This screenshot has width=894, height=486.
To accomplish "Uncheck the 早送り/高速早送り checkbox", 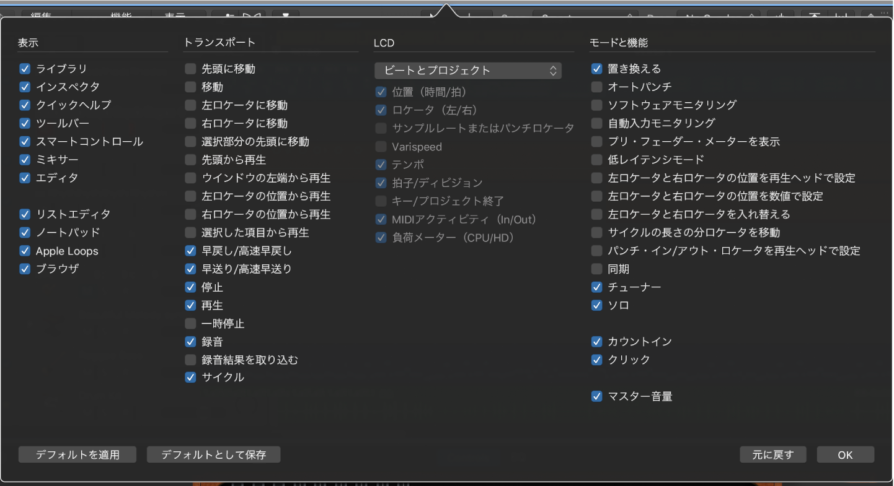I will coord(190,269).
